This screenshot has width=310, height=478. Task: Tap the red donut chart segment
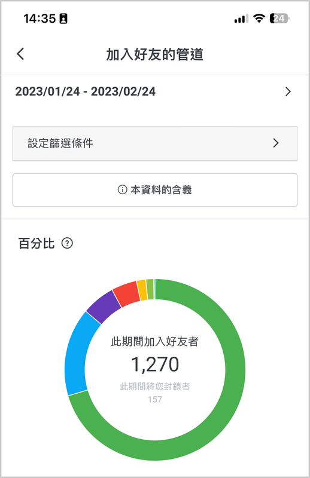[126, 294]
